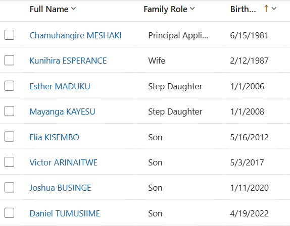Open the Daniel TUMUSIIME record link
Screen dimensions: 290x226
pos(65,213)
